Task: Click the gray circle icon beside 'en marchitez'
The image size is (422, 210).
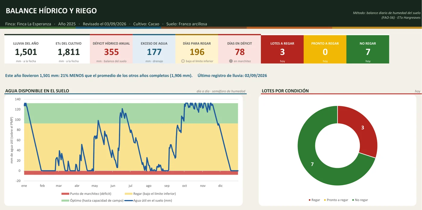Action: [x=231, y=61]
